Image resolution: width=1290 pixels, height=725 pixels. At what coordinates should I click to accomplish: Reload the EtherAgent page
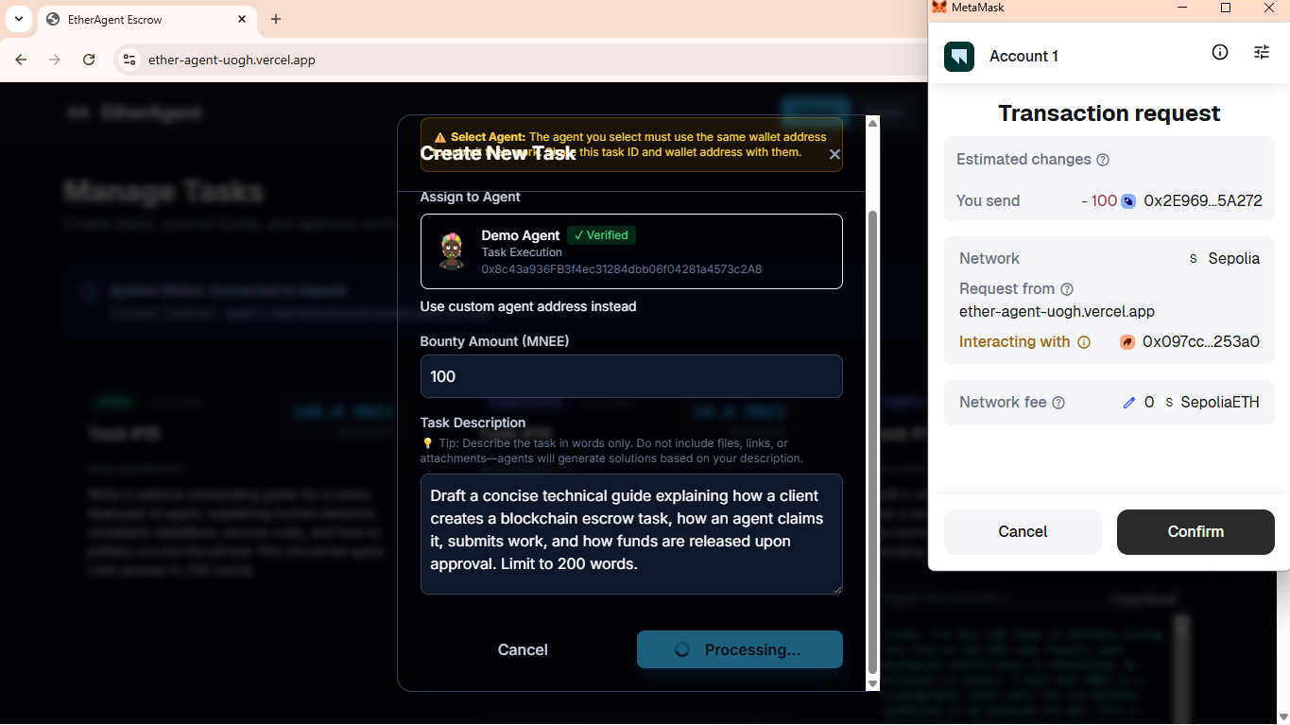89,60
